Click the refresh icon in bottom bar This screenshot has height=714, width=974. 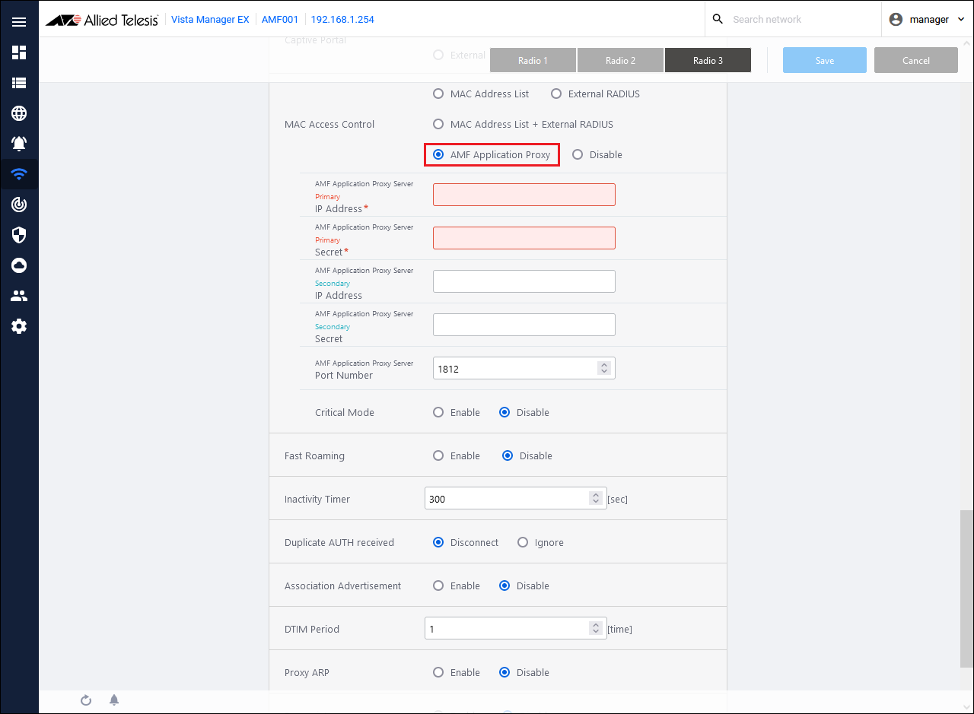(86, 700)
